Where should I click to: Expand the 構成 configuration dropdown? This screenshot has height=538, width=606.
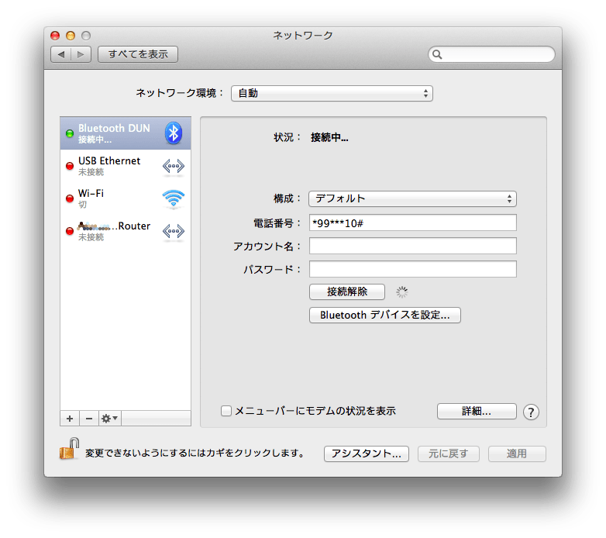tap(412, 198)
